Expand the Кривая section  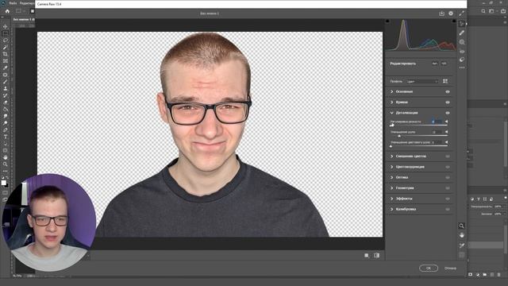pos(391,102)
